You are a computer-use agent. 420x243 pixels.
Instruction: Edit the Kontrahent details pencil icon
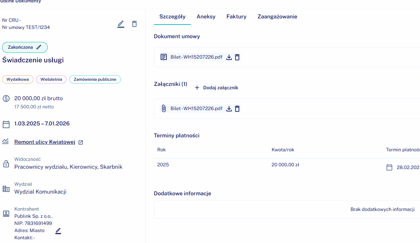click(58, 231)
